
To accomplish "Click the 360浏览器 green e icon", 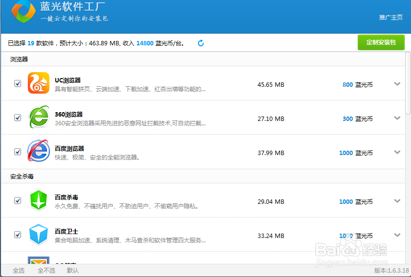I will point(39,117).
